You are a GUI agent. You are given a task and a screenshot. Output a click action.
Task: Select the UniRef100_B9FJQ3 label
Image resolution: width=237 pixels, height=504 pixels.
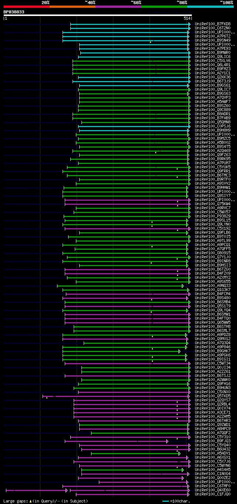point(213,441)
